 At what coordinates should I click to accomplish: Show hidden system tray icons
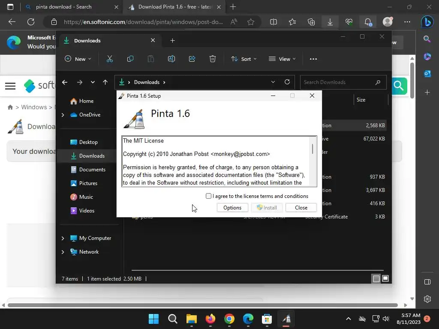click(348, 319)
